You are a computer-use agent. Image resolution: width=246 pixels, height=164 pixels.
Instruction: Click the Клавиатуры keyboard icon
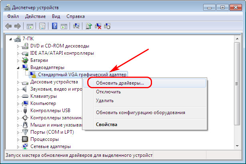[x=25, y=96]
